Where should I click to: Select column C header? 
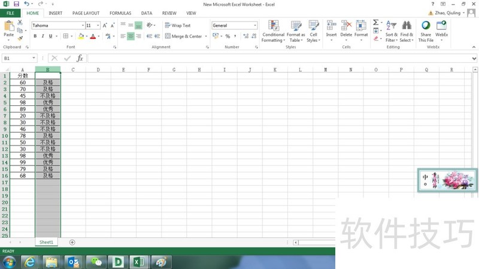73,69
